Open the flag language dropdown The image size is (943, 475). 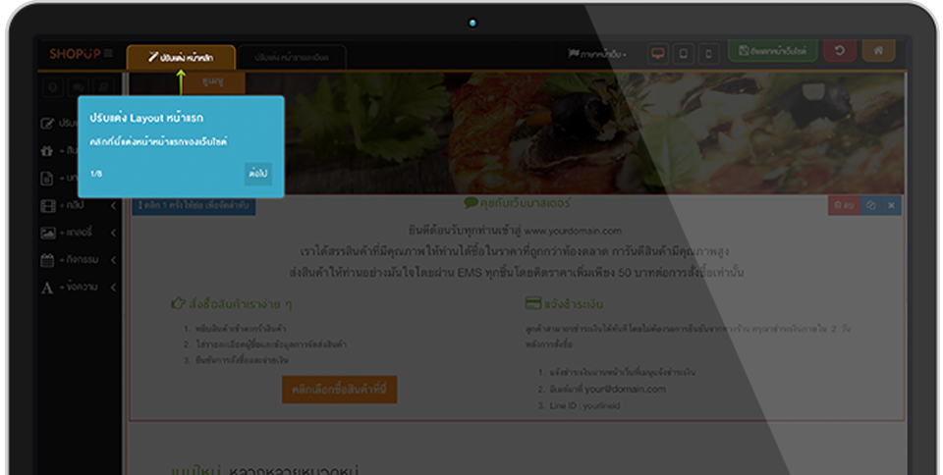(x=597, y=54)
